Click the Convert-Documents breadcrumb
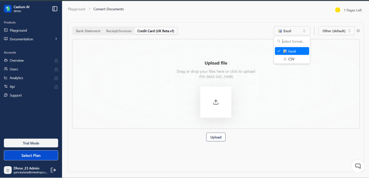Viewport: 369px width, 178px height. [x=108, y=9]
